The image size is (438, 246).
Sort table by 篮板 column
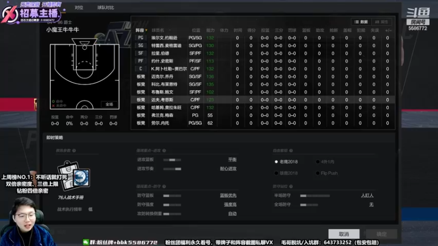pos(306,30)
